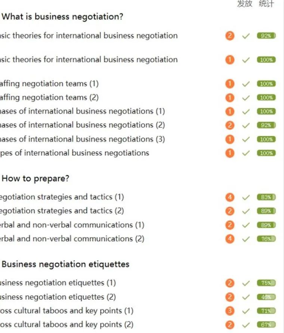Click orange badge 3 for cultural taboos (1)

pyautogui.click(x=229, y=311)
